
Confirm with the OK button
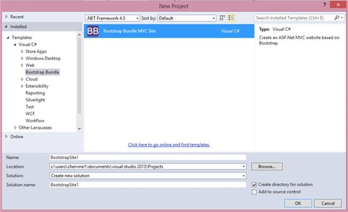point(298,203)
